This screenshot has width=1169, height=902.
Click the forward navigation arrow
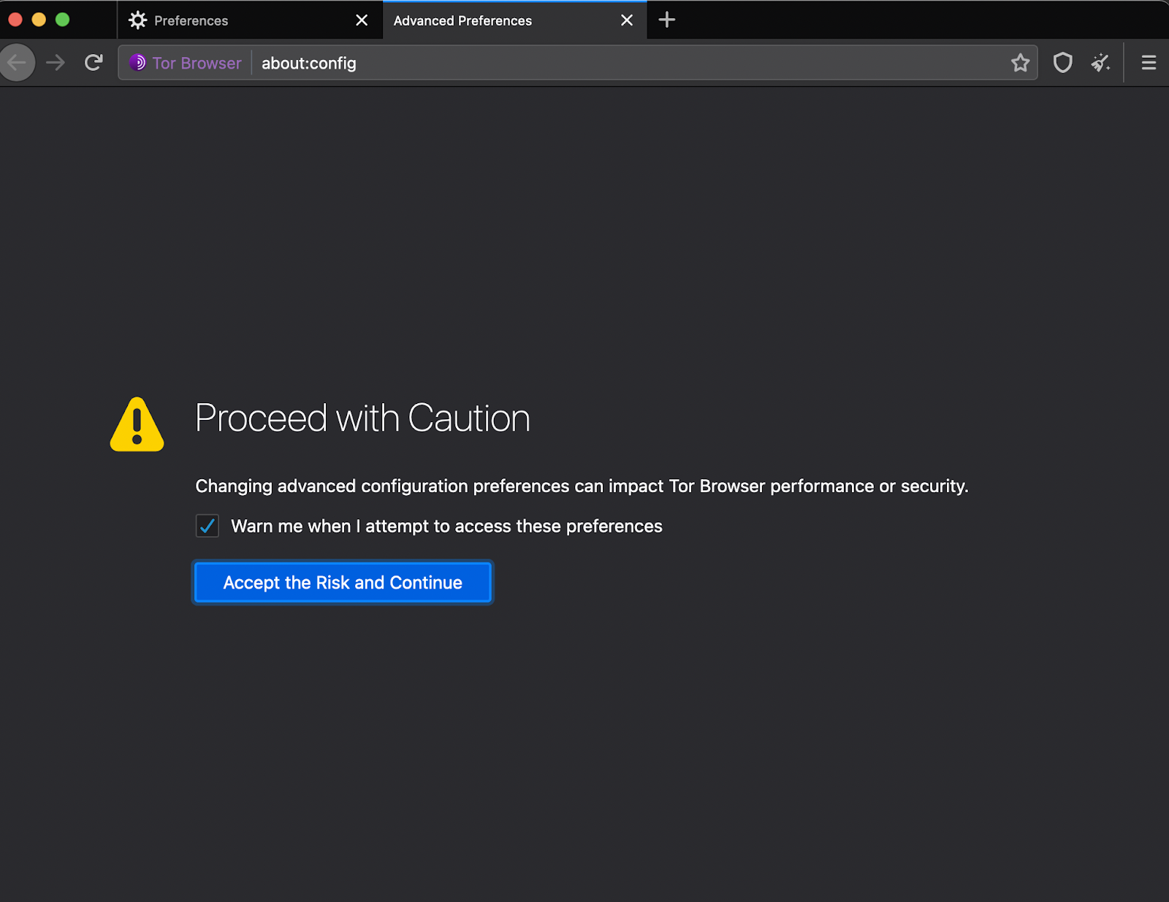tap(56, 63)
